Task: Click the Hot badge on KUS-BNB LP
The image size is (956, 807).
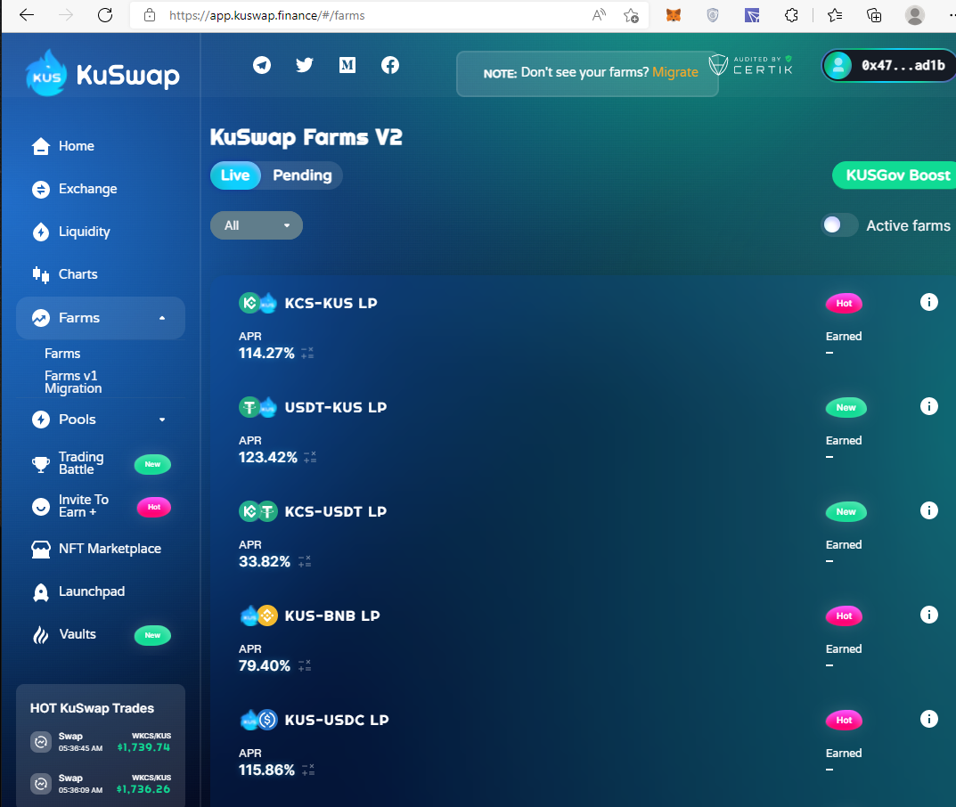Action: point(844,615)
